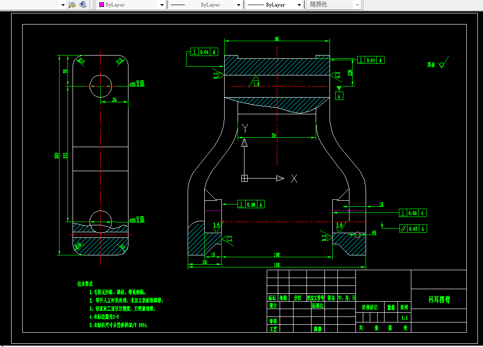The image size is (483, 347).
Task: Click the 'φ5' hole dimension text
Action: click(x=374, y=233)
